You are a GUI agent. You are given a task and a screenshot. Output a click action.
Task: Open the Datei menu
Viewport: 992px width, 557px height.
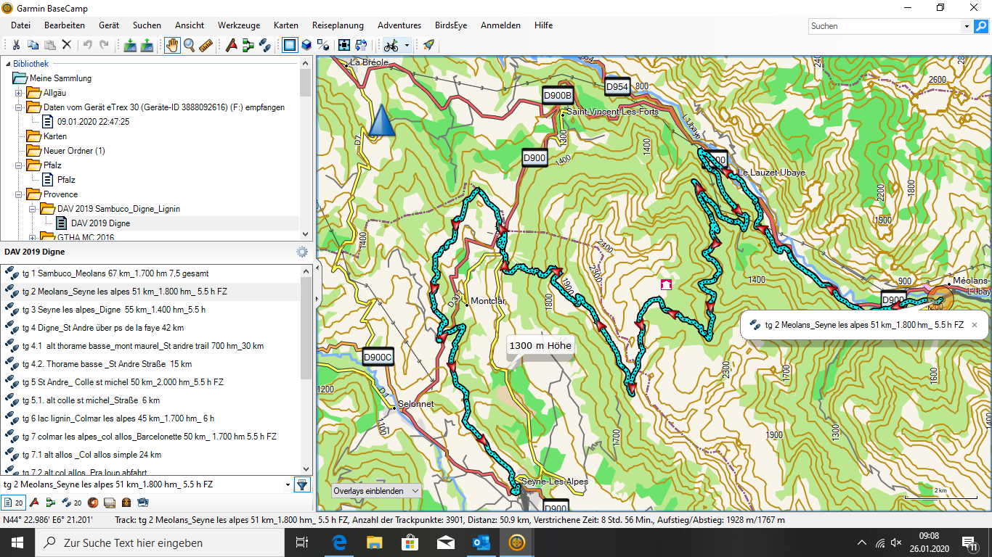(20, 25)
